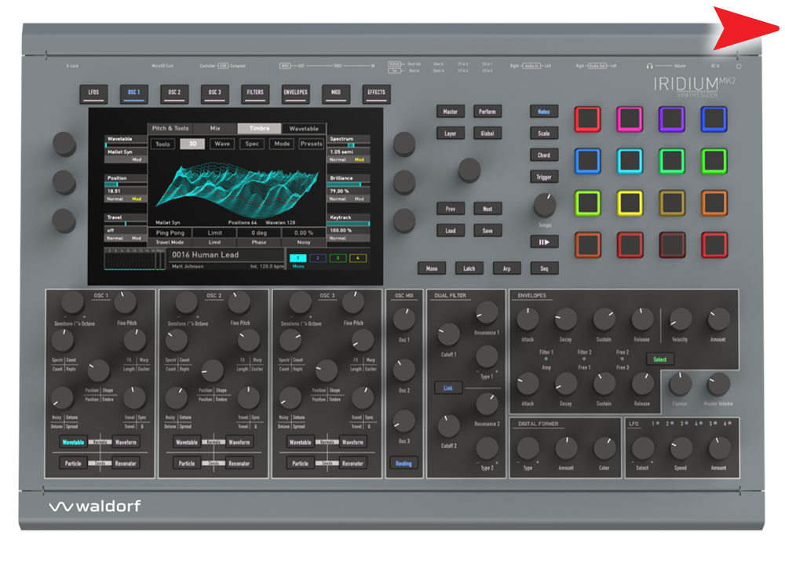Toggle the Link button in Dual Filter
This screenshot has width=785, height=562.
[448, 387]
